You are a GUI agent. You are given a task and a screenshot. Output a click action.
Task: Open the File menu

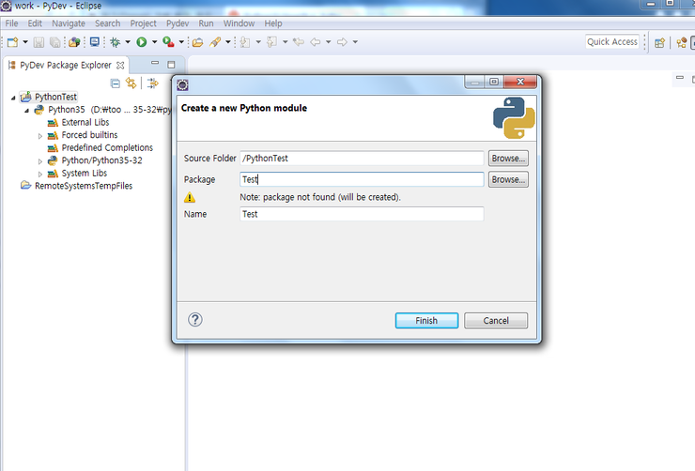pyautogui.click(x=11, y=23)
